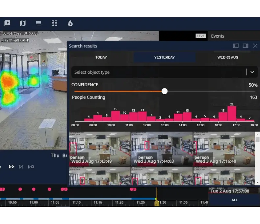This screenshot has height=224, width=260.
Task: Click the jump to next event button
Action: pos(31,167)
